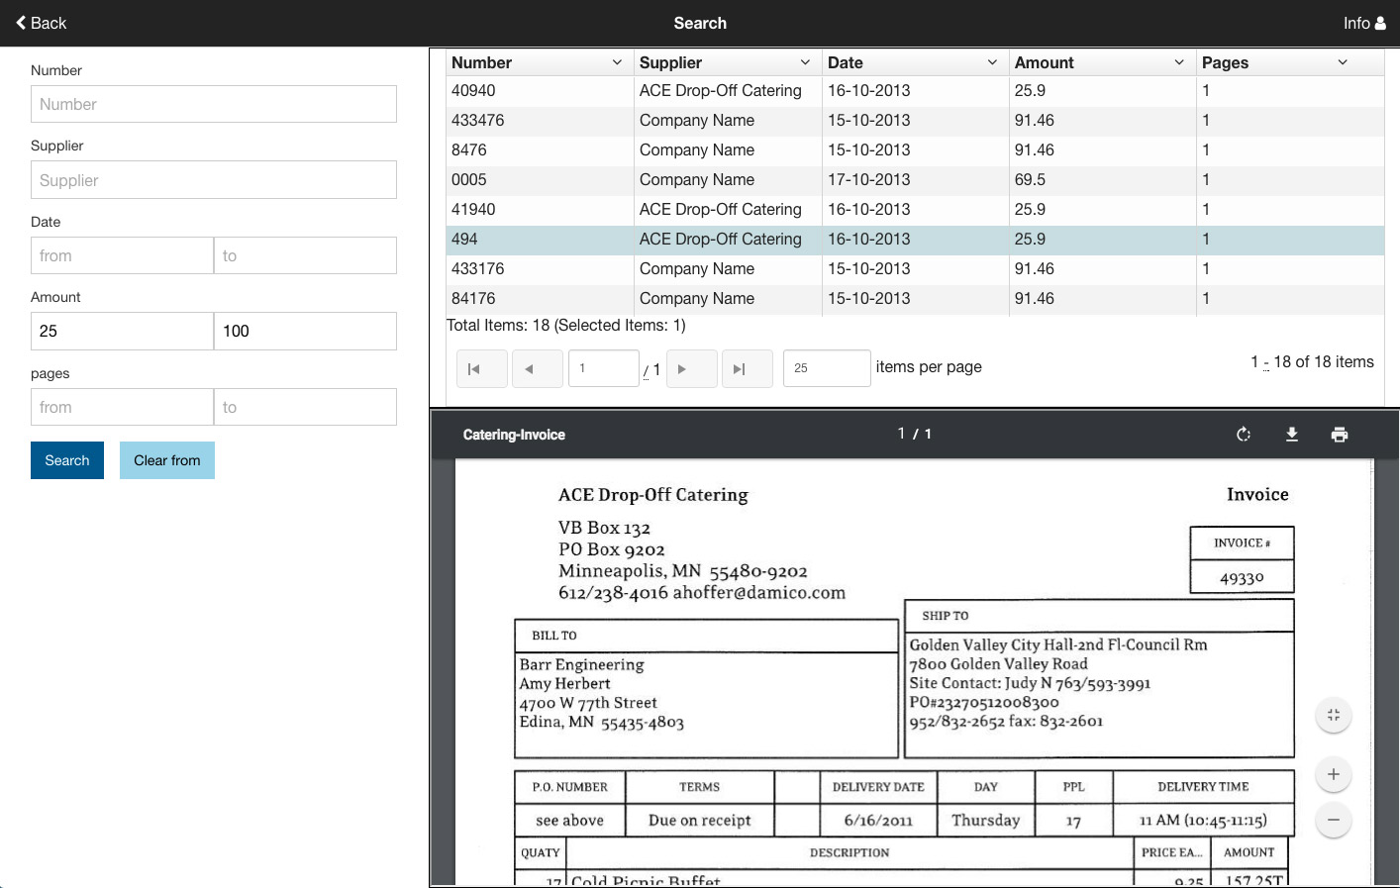The width and height of the screenshot is (1400, 888).
Task: Click the 17-10-2013 date cell
Action: (x=915, y=180)
